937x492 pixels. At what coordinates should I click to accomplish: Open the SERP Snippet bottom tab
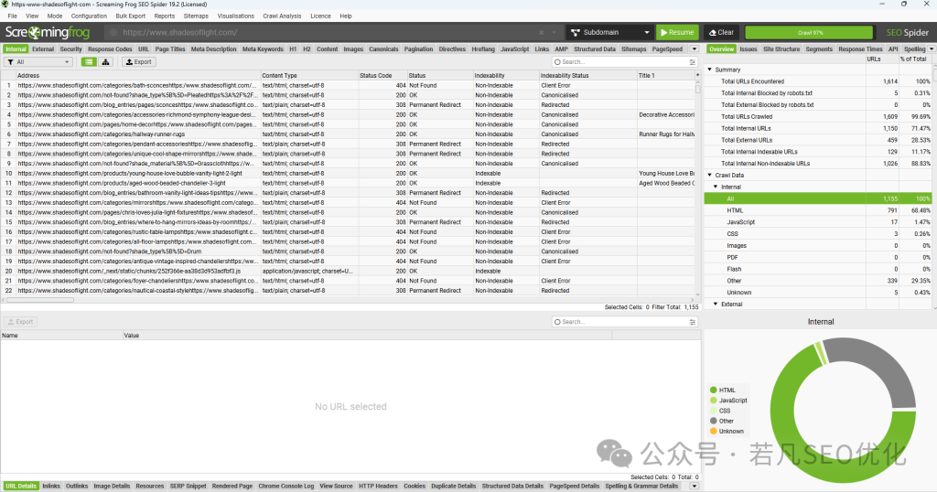click(188, 486)
